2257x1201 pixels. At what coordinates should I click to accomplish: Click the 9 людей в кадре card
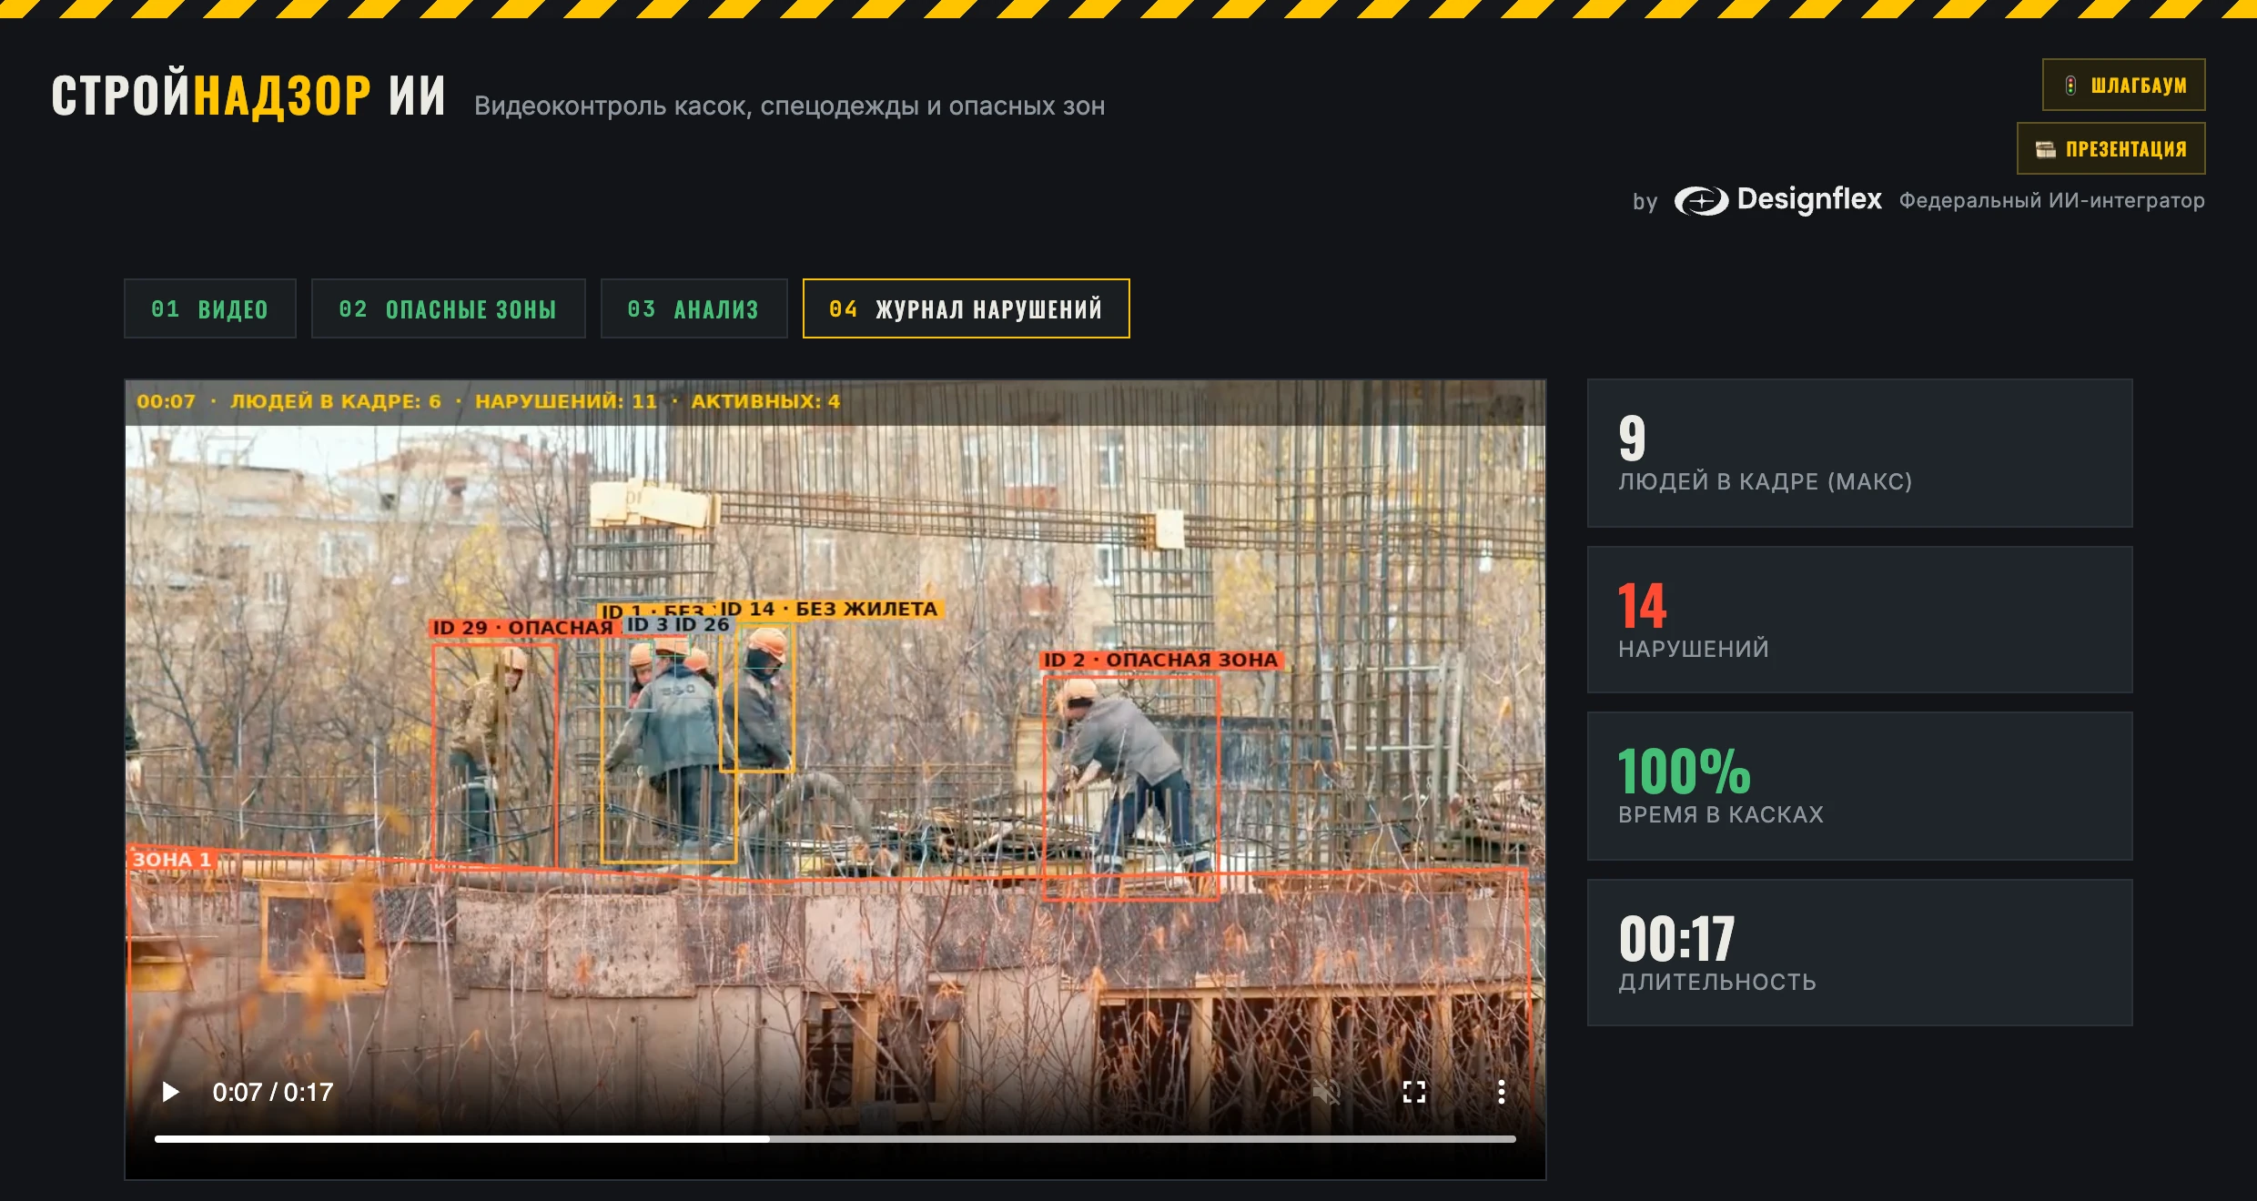coord(1859,453)
